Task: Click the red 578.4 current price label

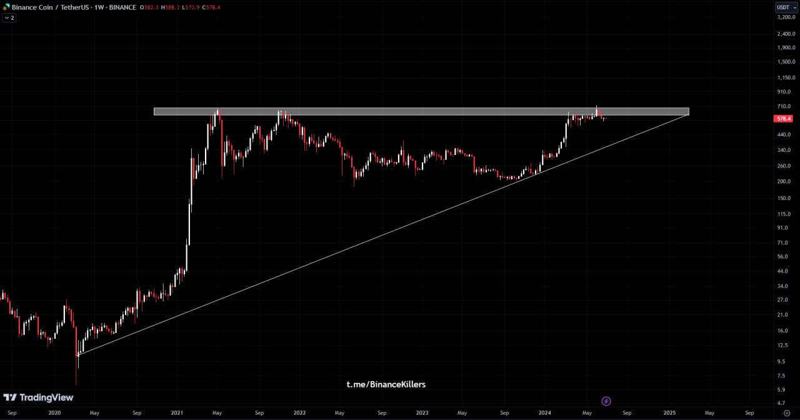Action: pos(783,119)
